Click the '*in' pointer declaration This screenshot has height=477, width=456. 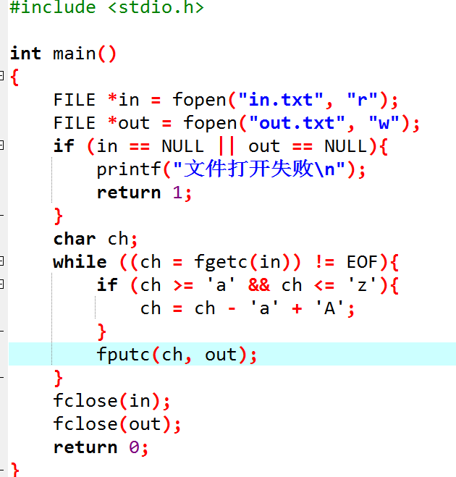(x=124, y=99)
